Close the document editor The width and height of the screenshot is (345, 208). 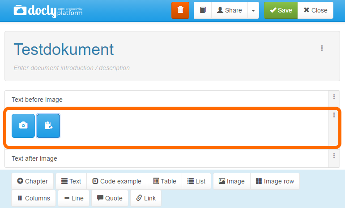315,10
